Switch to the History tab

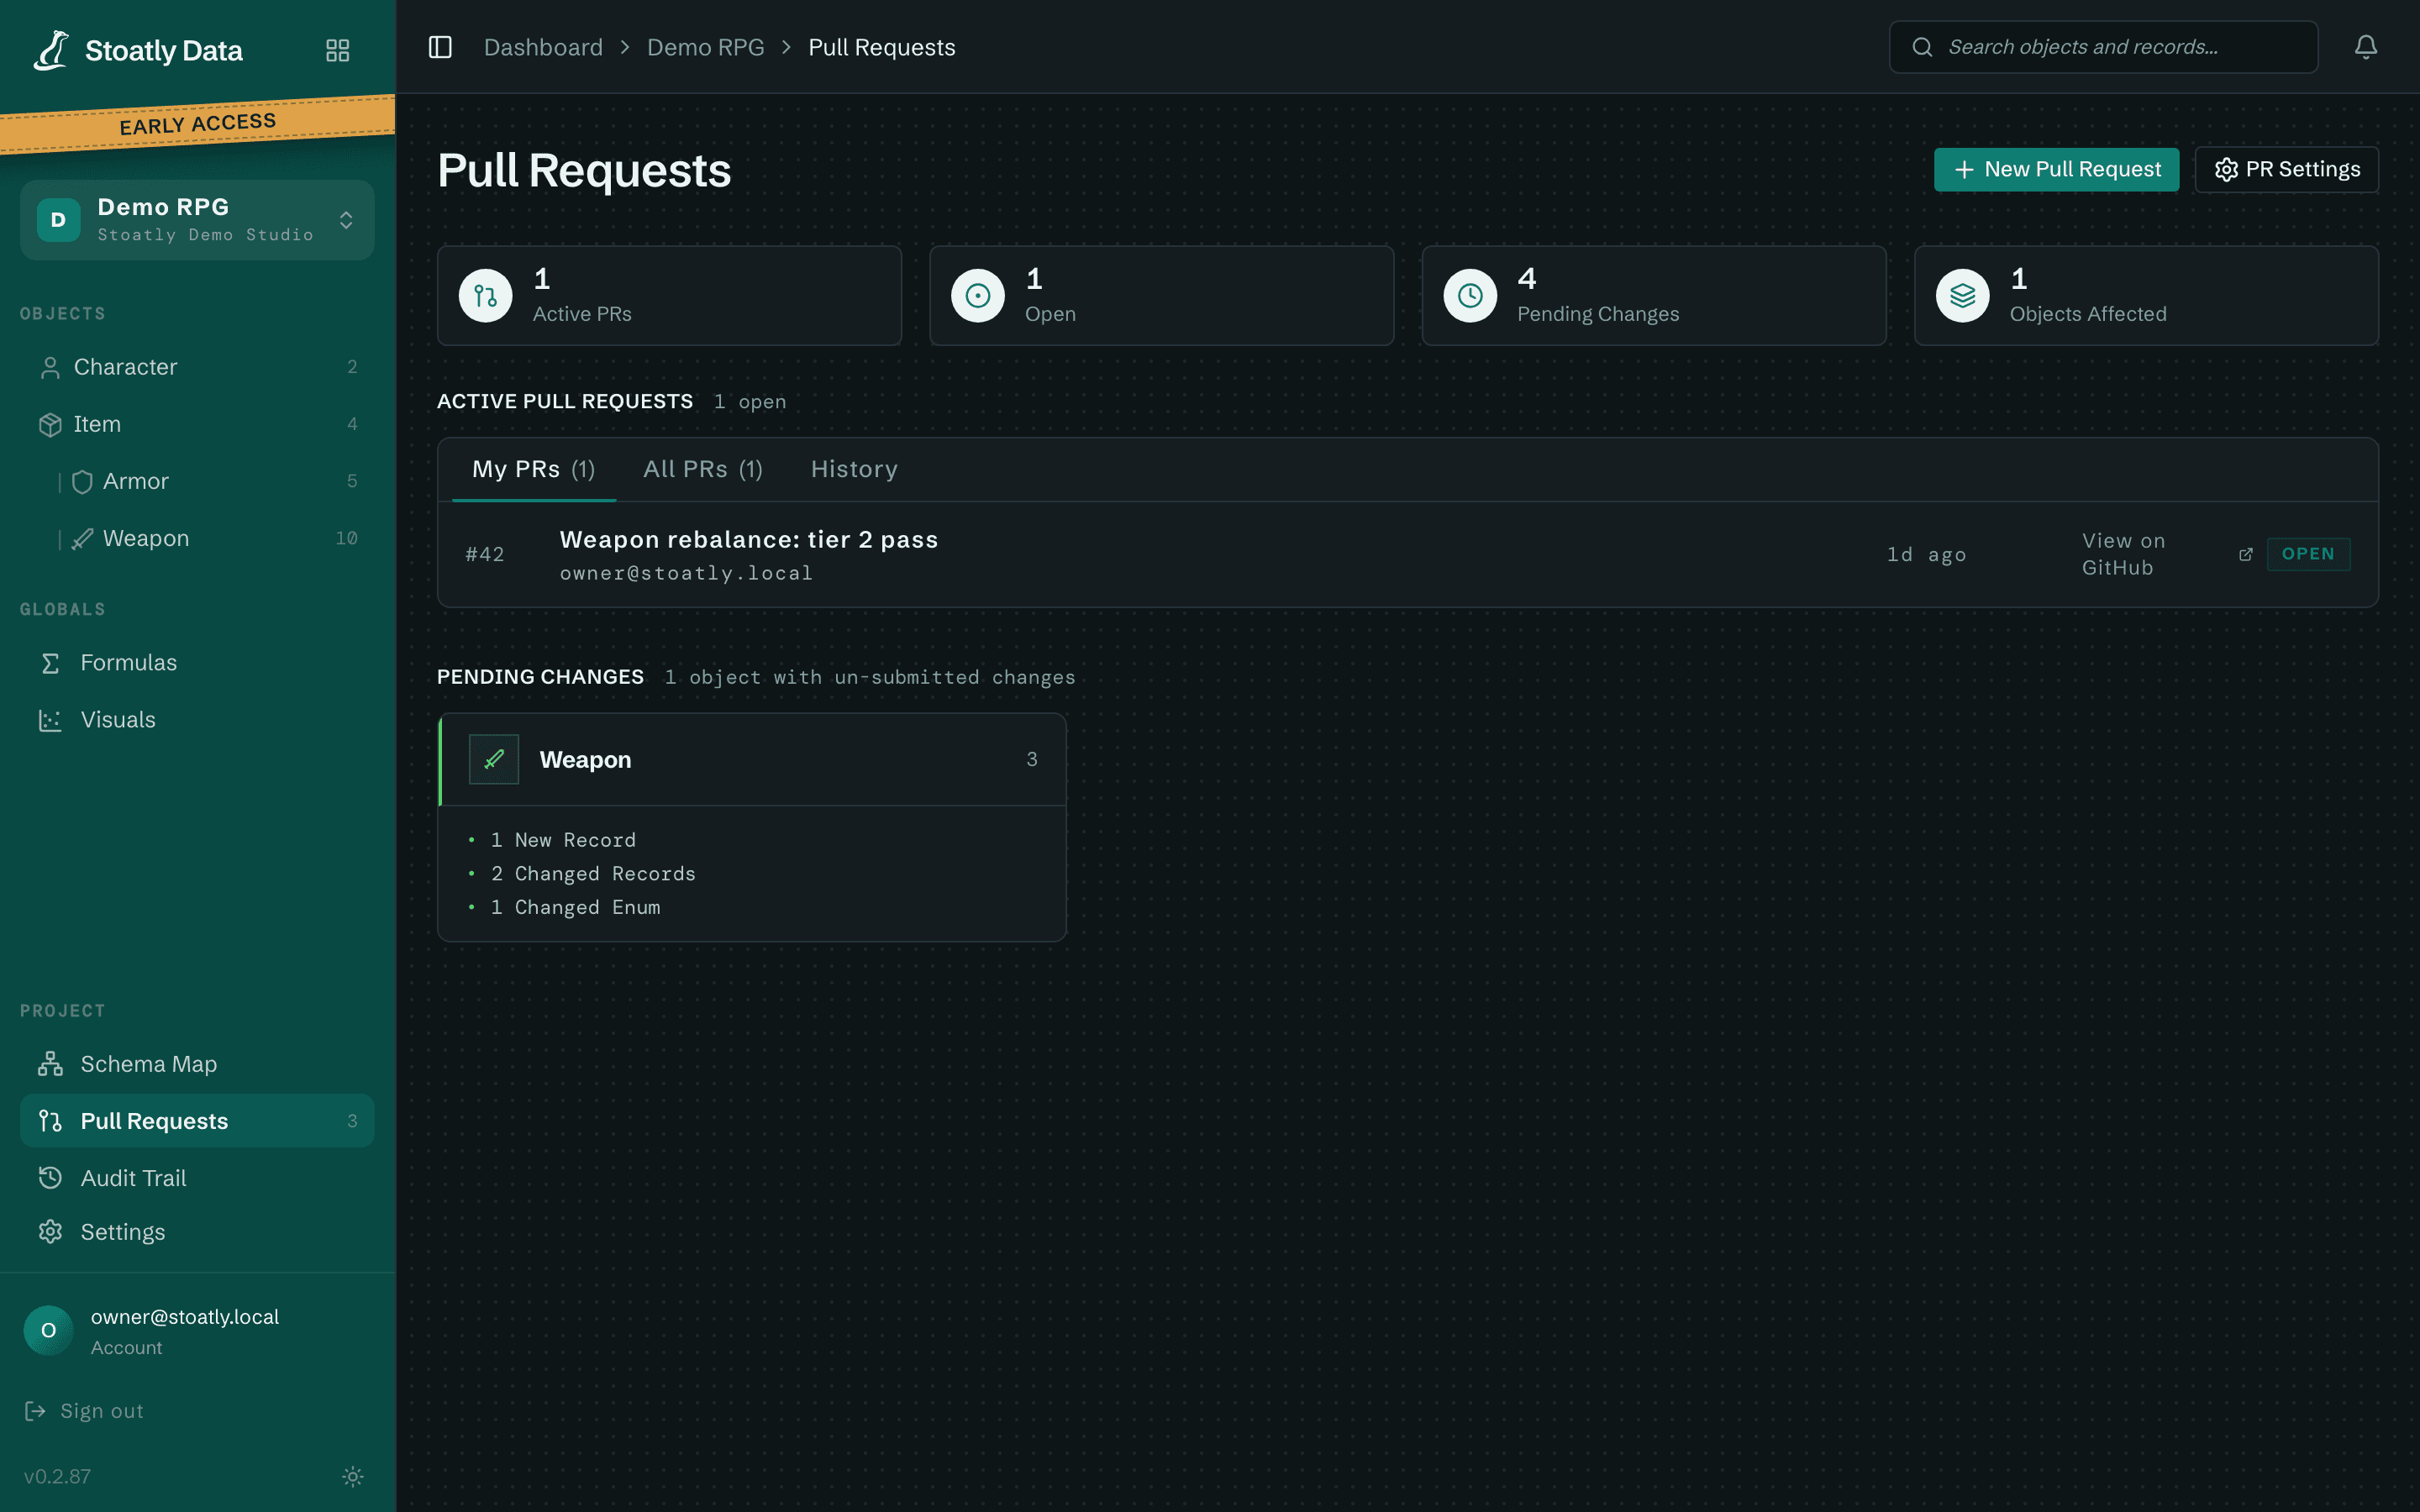854,469
